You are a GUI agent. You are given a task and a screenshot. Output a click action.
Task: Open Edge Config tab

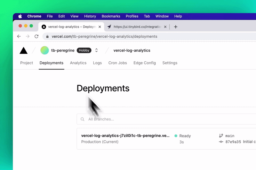click(x=145, y=63)
